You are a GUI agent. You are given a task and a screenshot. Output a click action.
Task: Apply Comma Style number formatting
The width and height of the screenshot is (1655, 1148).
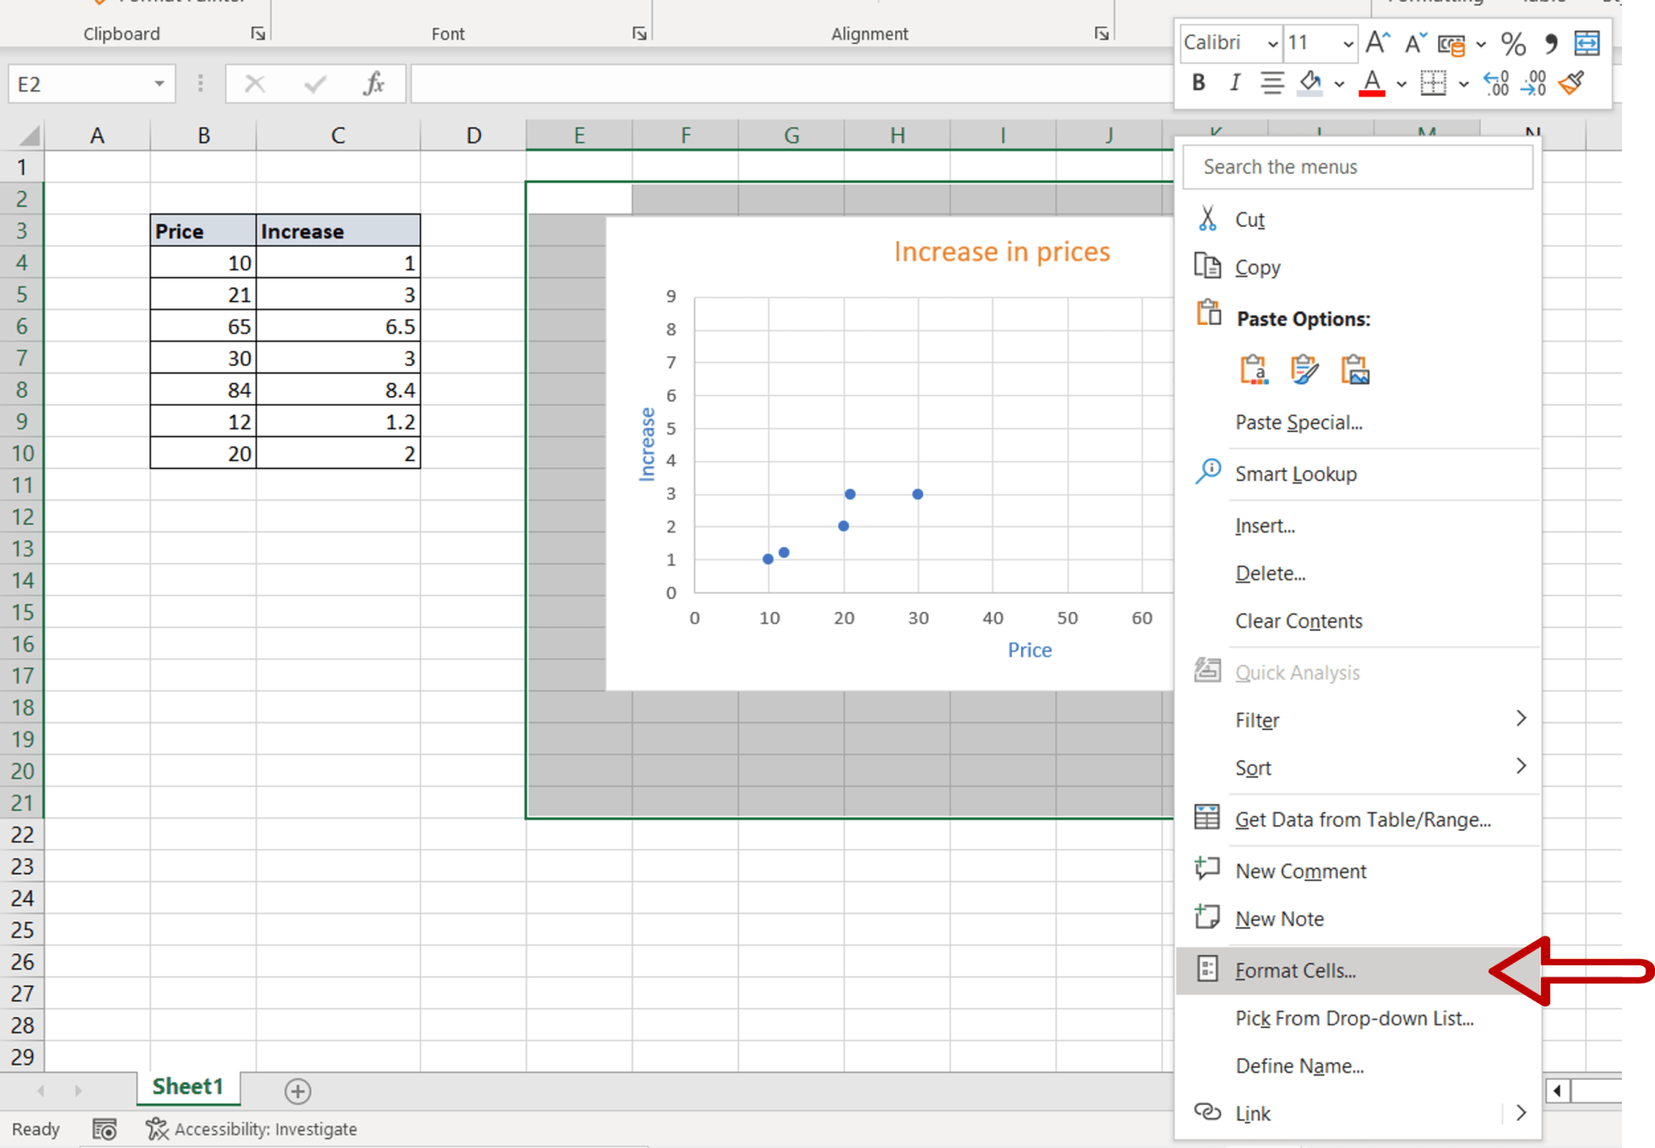coord(1550,44)
